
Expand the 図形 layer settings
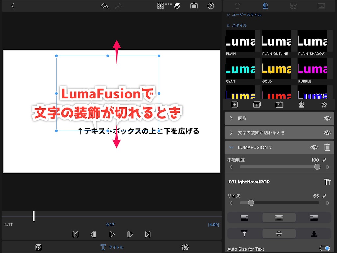point(231,118)
